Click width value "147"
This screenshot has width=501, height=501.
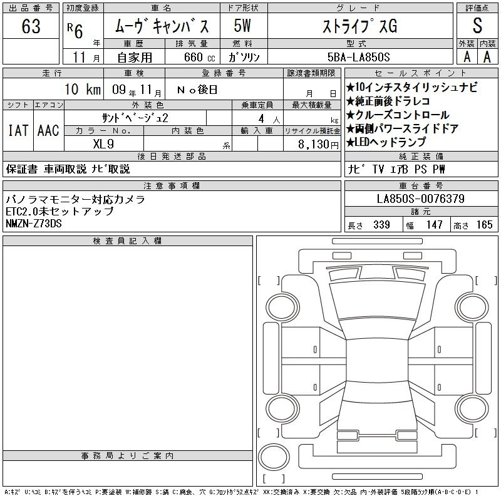[x=434, y=225]
